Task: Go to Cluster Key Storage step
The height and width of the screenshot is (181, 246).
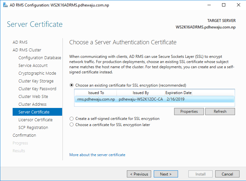Action: [36, 81]
